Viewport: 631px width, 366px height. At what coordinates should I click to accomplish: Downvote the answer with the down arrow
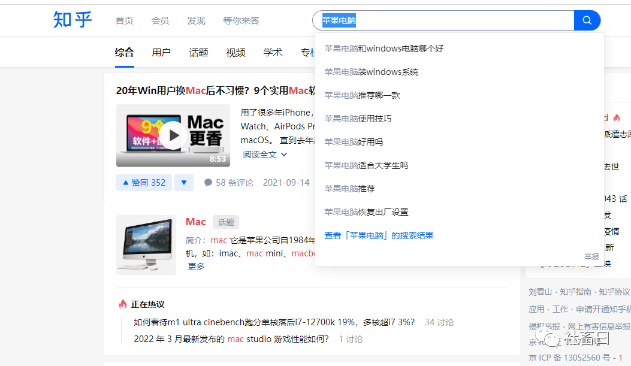click(x=184, y=183)
